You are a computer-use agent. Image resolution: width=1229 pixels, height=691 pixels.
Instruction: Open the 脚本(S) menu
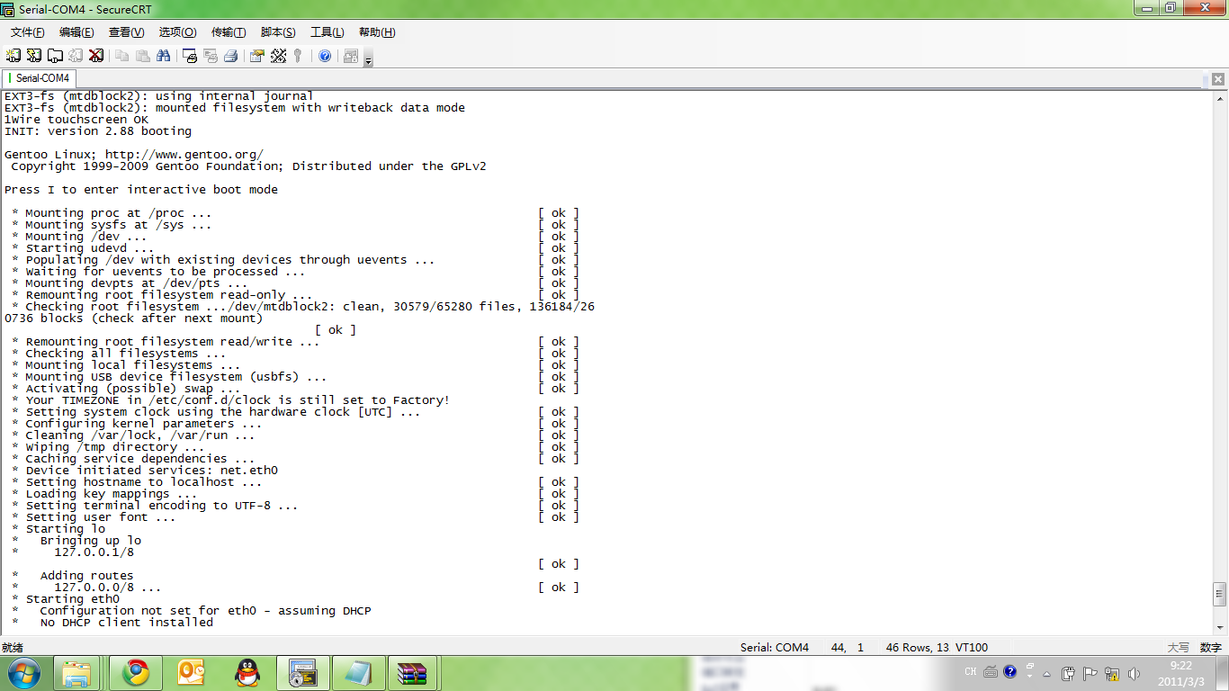click(x=277, y=32)
